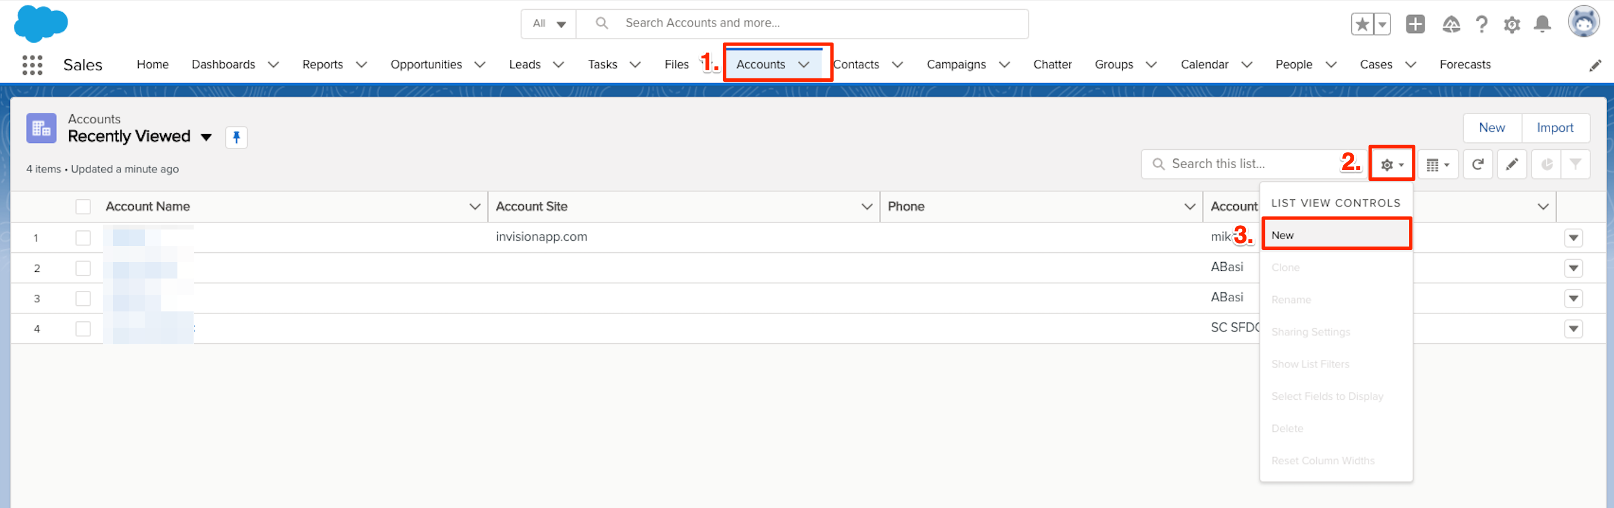Click the pencil to edit navigation bar
Viewport: 1614px width, 508px height.
click(x=1594, y=65)
